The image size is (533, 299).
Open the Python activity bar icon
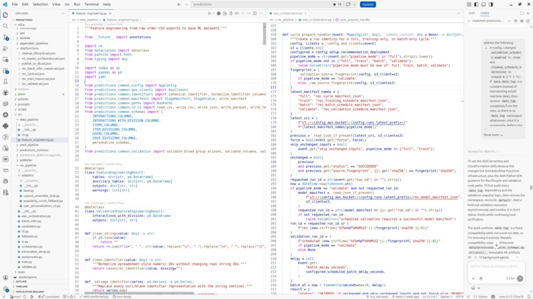(5, 126)
